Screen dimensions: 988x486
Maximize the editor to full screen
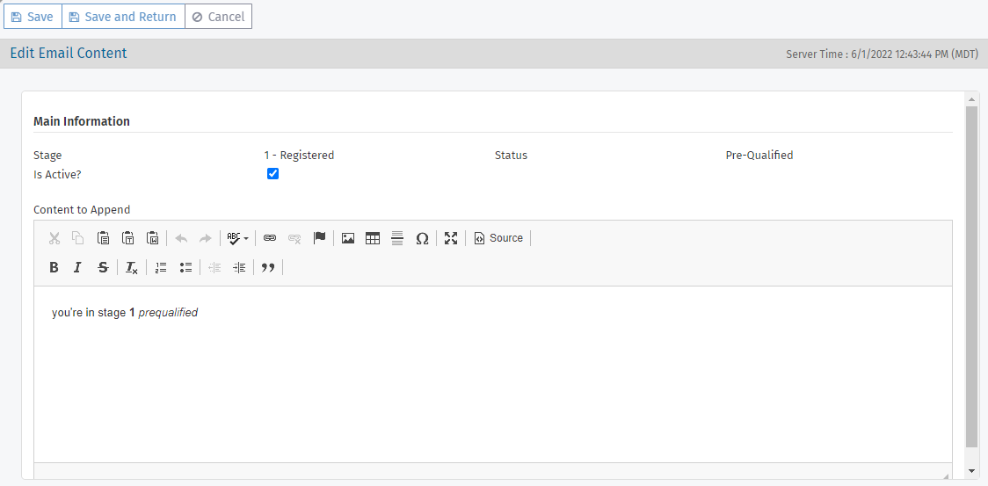(x=451, y=238)
